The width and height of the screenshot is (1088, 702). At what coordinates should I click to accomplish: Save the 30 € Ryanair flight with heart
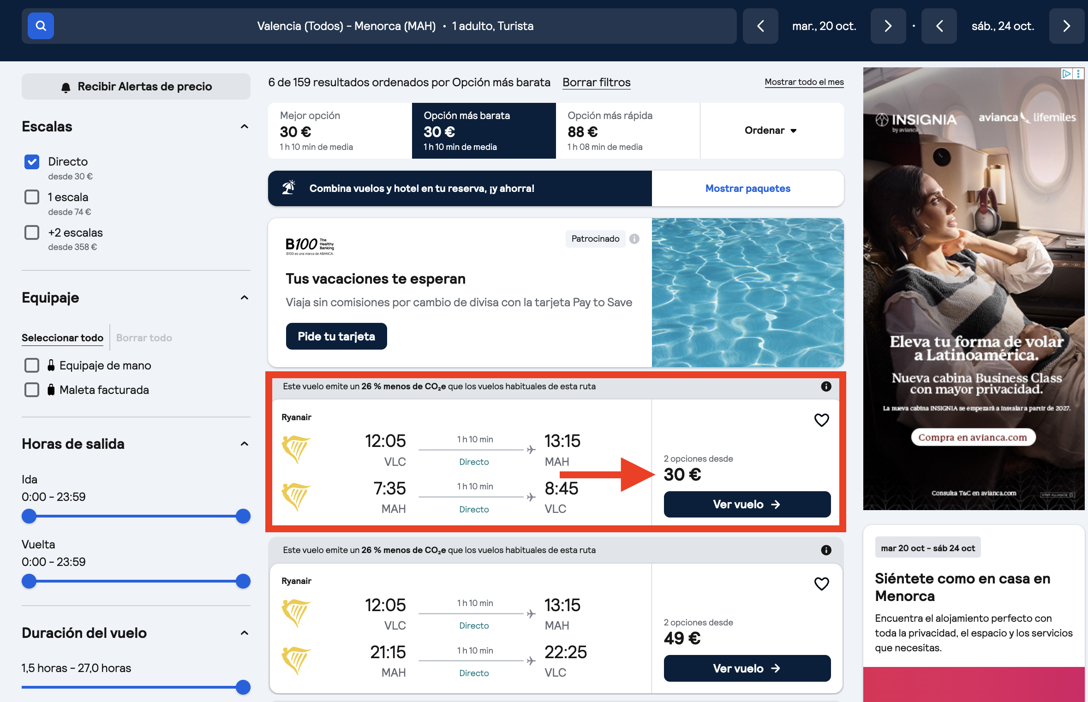pos(821,420)
